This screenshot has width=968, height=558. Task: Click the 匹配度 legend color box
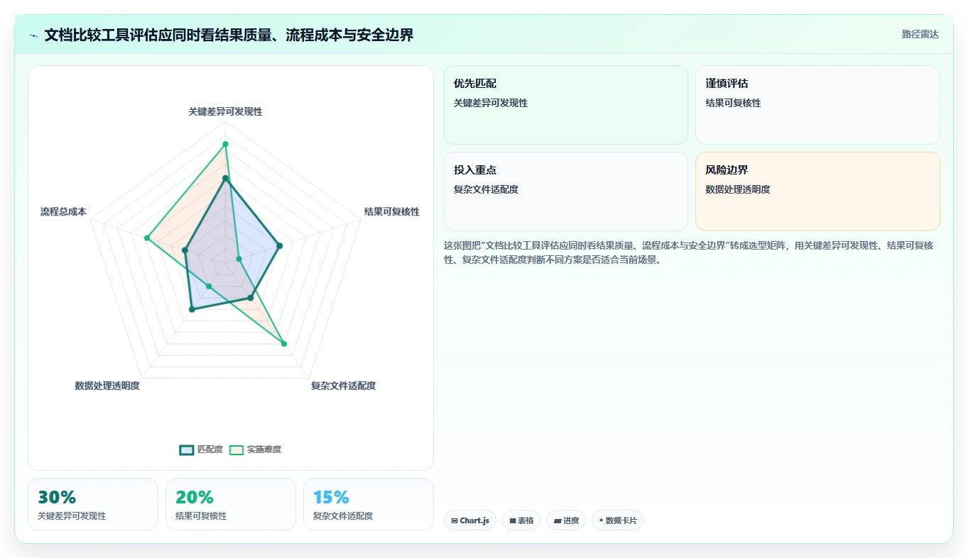coord(187,450)
